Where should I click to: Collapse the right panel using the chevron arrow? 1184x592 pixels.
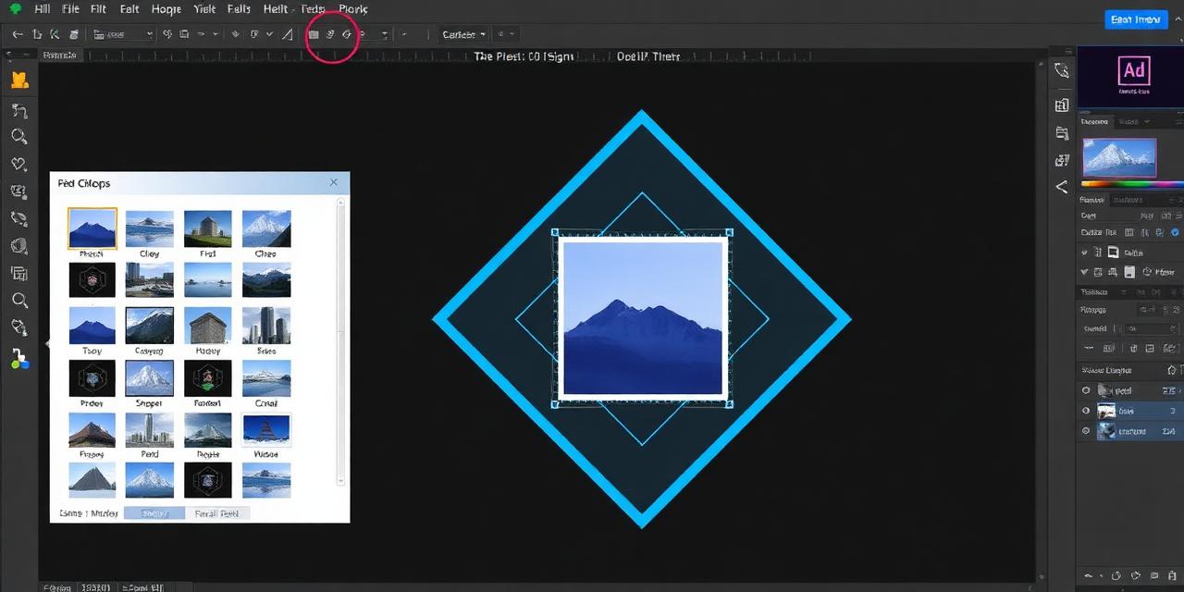click(x=1062, y=187)
